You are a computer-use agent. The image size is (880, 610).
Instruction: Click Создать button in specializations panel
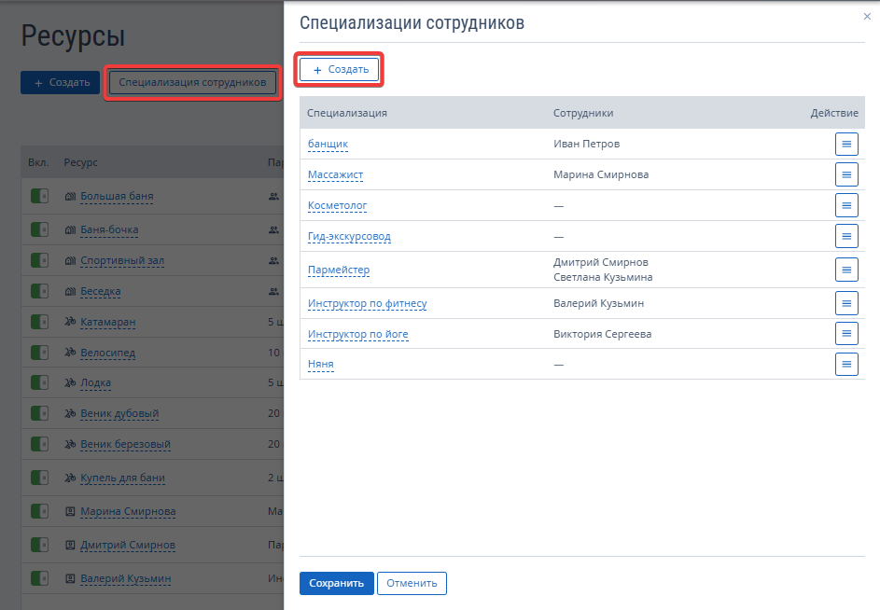click(x=339, y=70)
